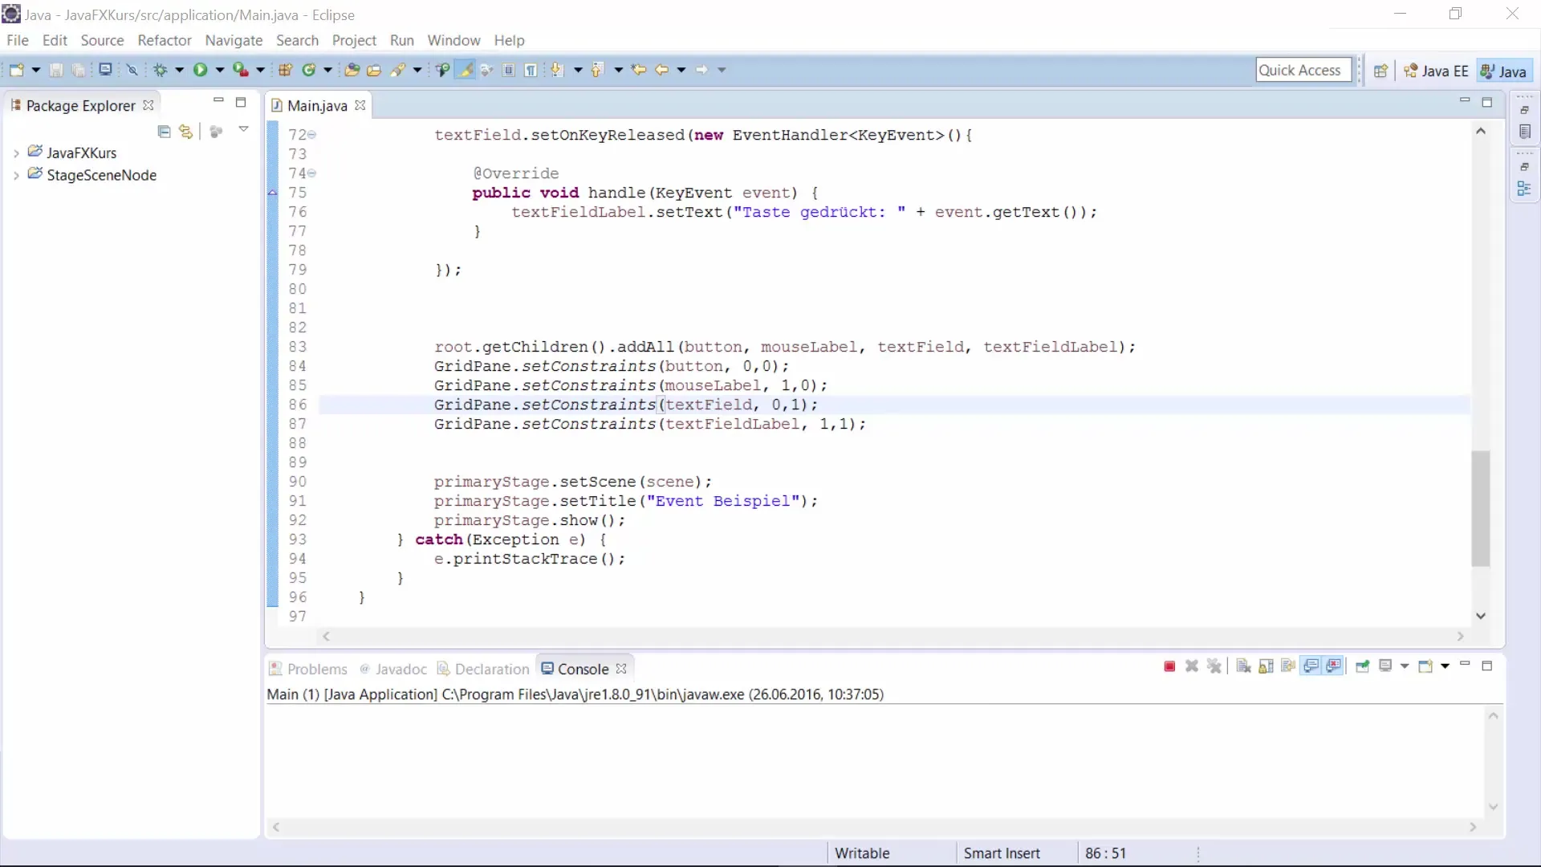1541x867 pixels.
Task: Collapse the fold marker at line 72
Action: tap(312, 135)
